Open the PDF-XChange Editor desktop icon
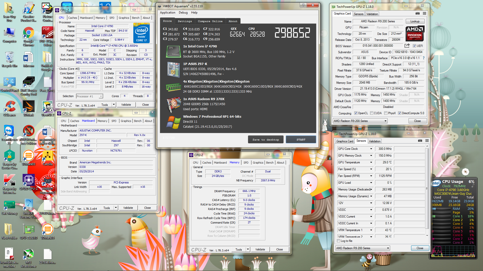Screen dimensions: 483x271 point(48,36)
